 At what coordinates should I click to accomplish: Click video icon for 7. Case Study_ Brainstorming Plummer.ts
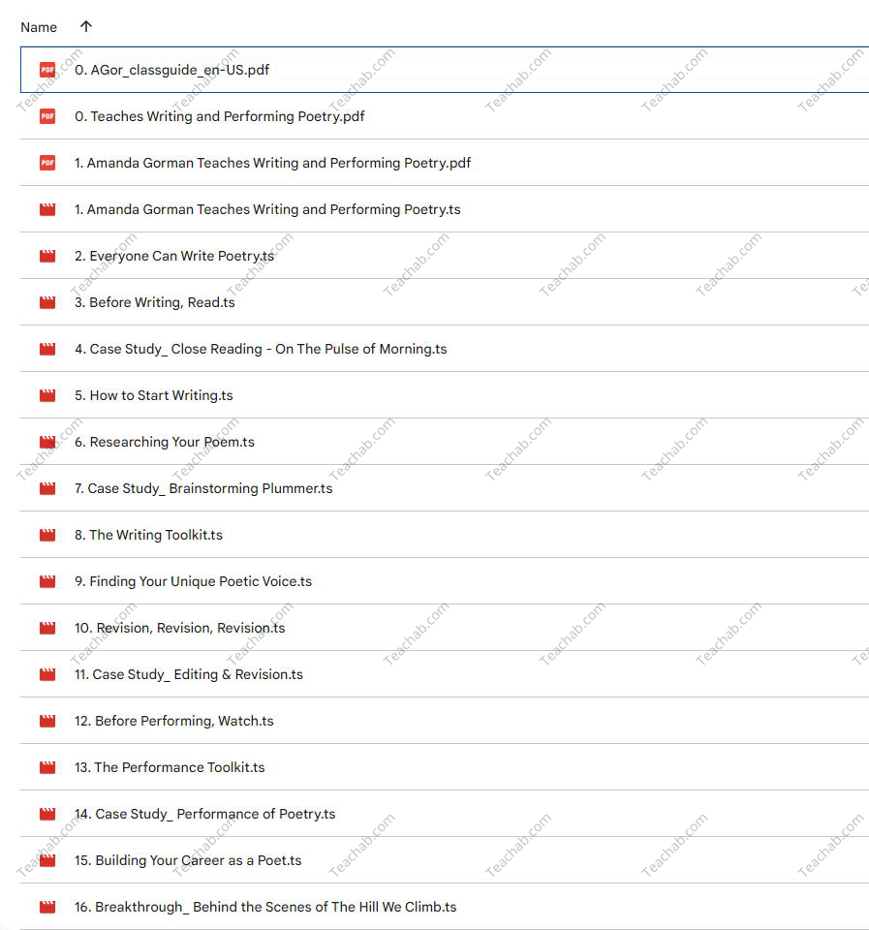coord(47,488)
